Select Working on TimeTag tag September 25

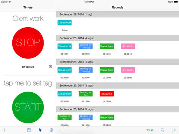86,46
